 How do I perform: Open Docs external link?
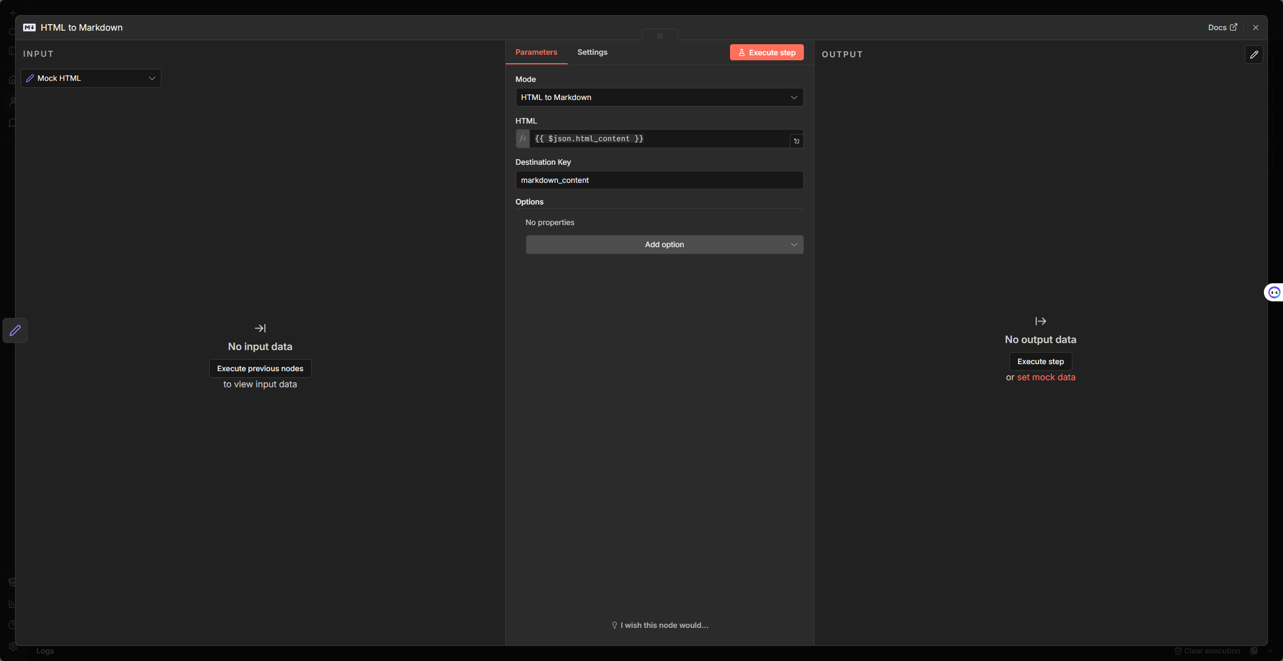point(1222,28)
